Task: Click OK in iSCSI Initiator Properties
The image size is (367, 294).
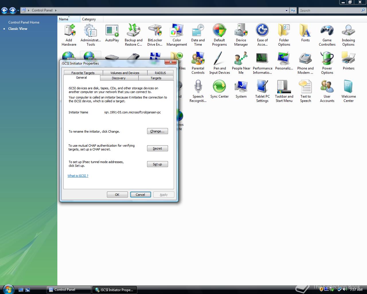Action: point(117,195)
